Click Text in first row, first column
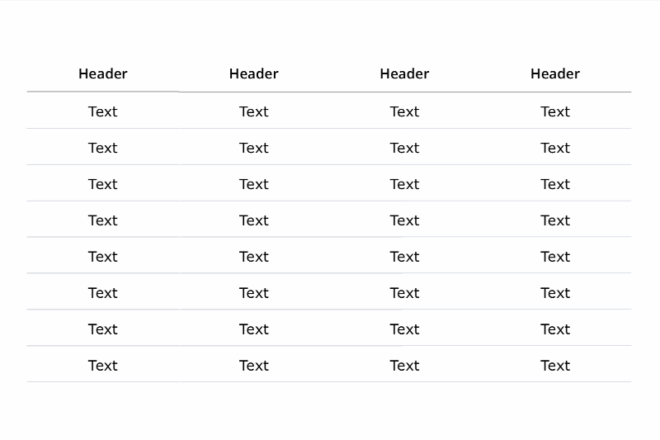The width and height of the screenshot is (660, 440). 102,111
